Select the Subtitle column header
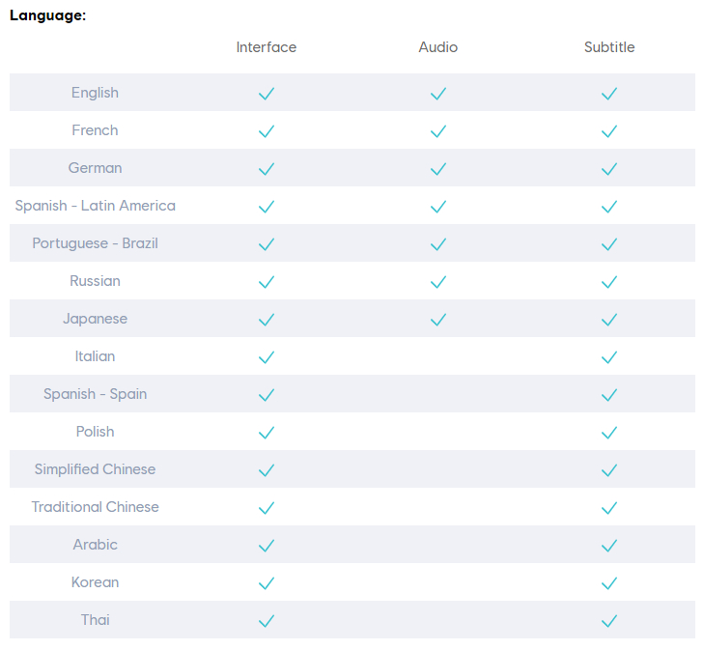Image resolution: width=704 pixels, height=650 pixels. (x=609, y=47)
